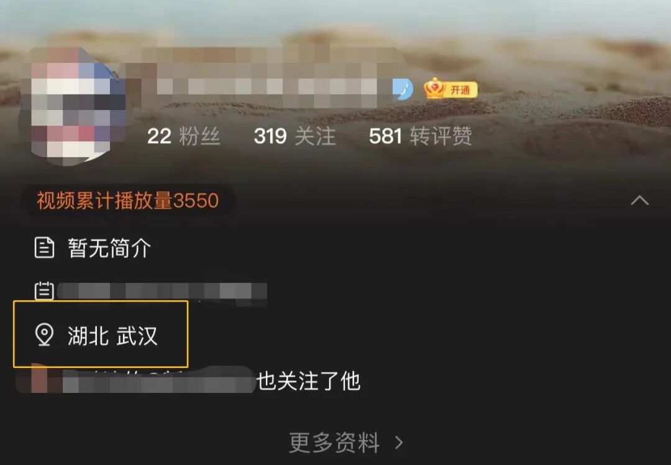View the 581 转评赞 count
Image resolution: width=671 pixels, height=465 pixels.
(420, 136)
